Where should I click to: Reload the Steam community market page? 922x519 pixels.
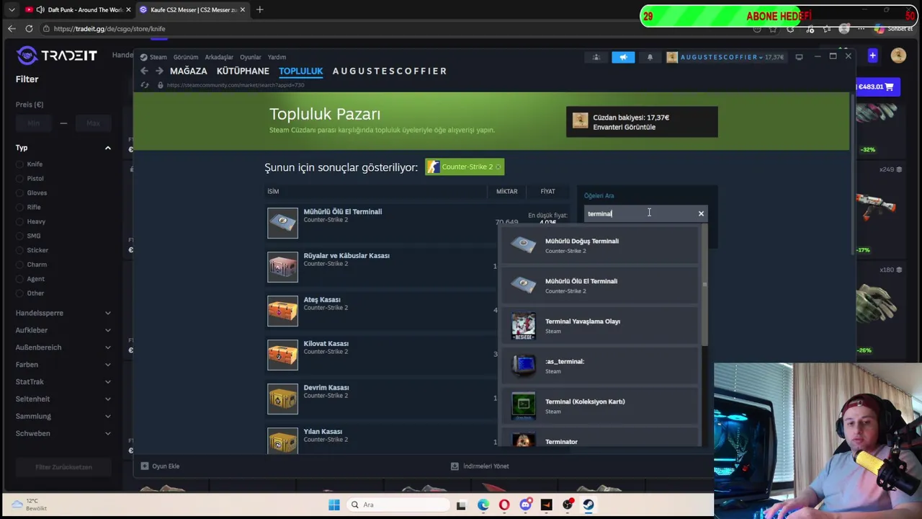[x=145, y=85]
